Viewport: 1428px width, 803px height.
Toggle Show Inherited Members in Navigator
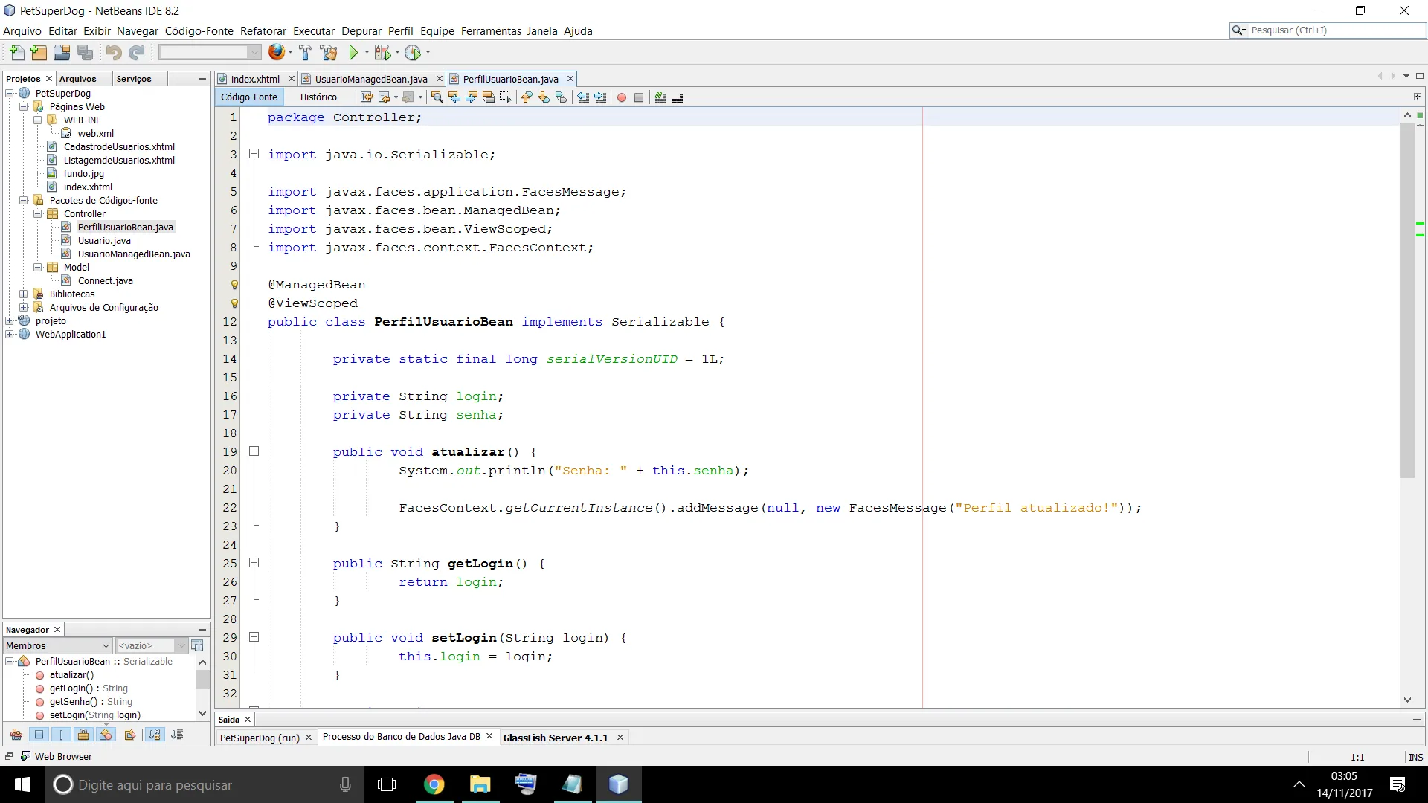click(16, 735)
